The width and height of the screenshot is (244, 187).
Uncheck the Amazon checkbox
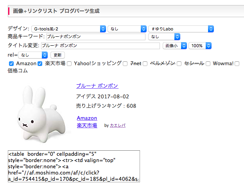pos(11,64)
